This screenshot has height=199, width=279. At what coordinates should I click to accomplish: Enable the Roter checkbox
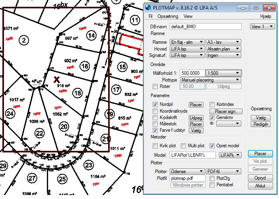pyautogui.click(x=155, y=87)
